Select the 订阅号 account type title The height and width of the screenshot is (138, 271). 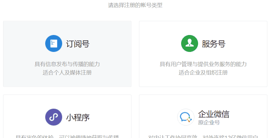pos(78,44)
